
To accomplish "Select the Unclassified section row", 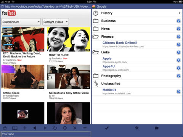I will [x=137, y=84].
